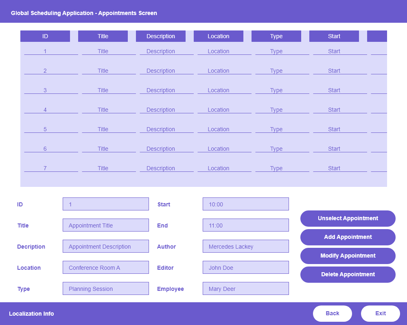Click the ID column header
The height and width of the screenshot is (325, 407).
[x=45, y=36]
